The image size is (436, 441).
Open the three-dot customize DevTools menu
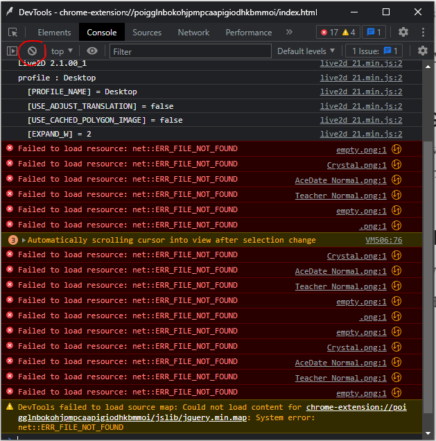(423, 32)
